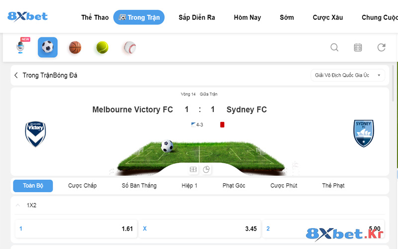Click the Hôm Nay menu item
Screen dimensions: 398x249
tap(247, 17)
